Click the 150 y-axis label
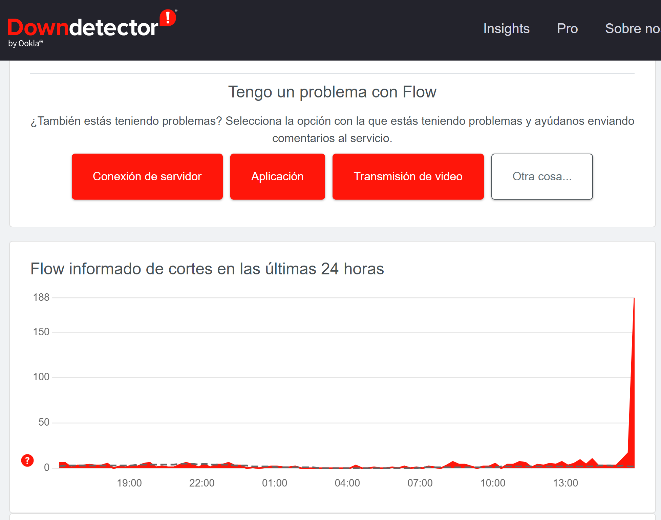 pyautogui.click(x=41, y=332)
